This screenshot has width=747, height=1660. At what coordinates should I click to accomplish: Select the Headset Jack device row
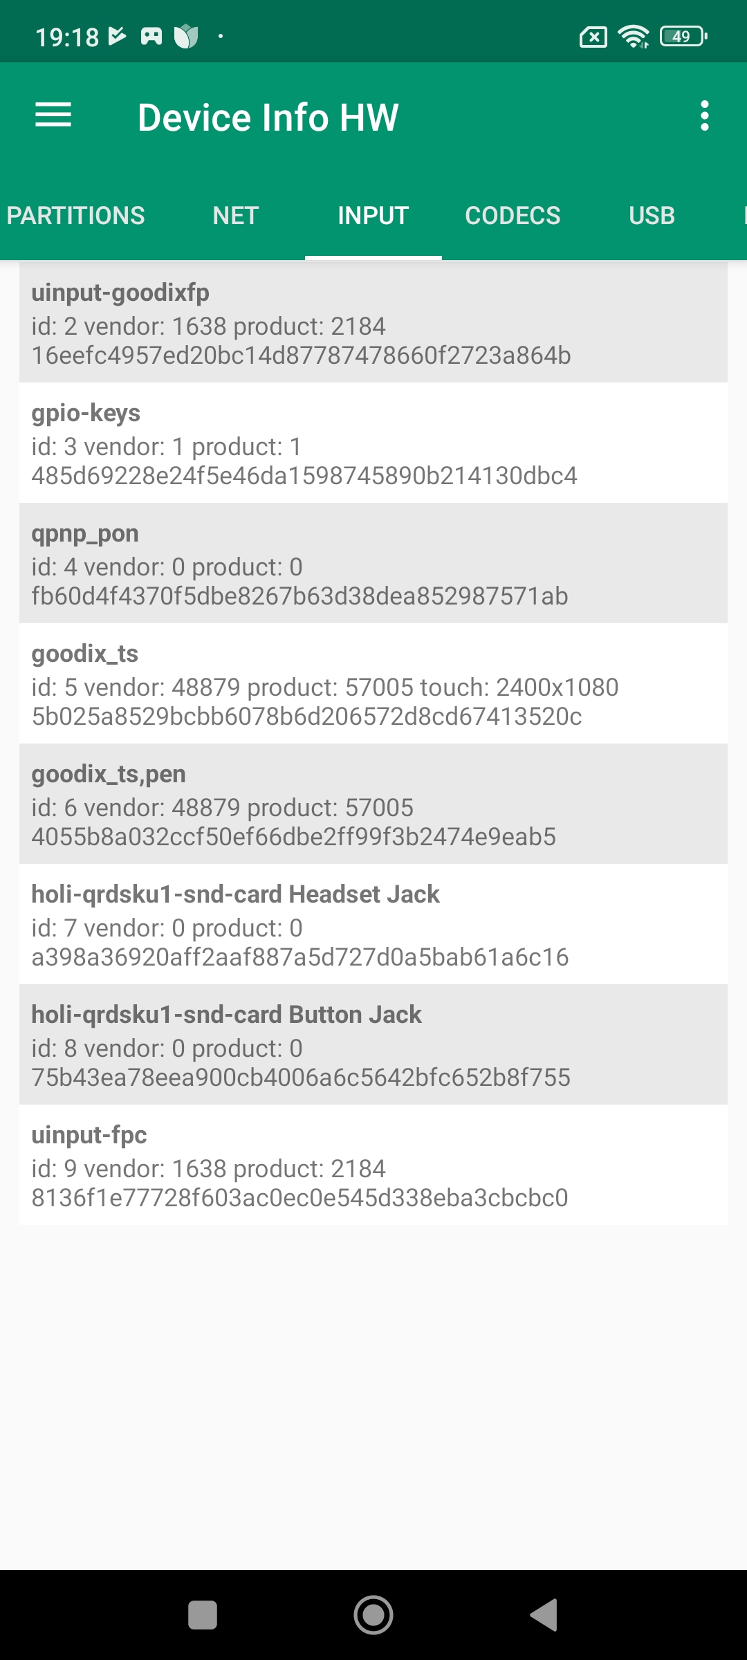click(x=373, y=924)
